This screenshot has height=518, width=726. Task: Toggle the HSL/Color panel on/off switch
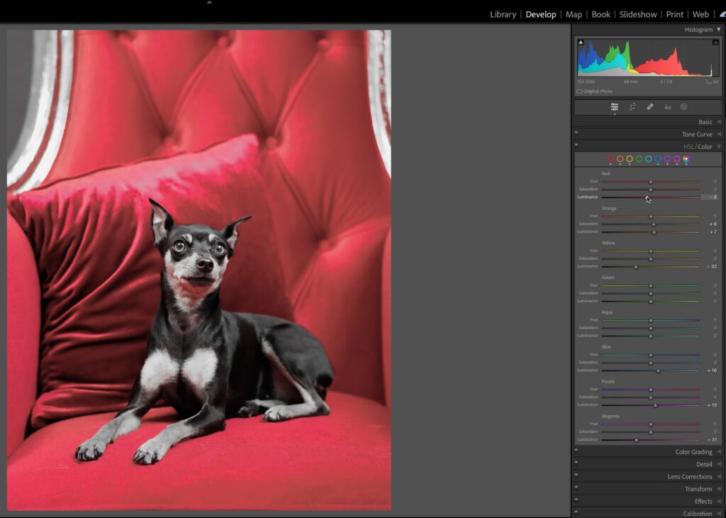(576, 145)
